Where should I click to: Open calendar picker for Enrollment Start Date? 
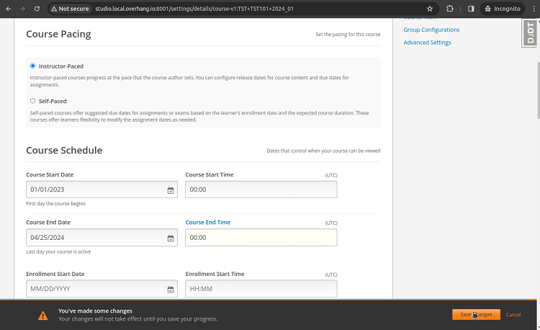coord(171,290)
